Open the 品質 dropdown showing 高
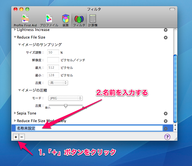 58,83
